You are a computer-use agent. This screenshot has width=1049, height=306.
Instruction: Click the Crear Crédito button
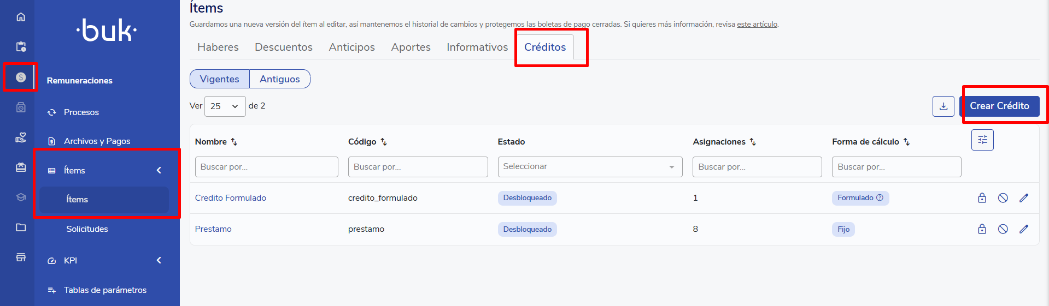point(999,106)
